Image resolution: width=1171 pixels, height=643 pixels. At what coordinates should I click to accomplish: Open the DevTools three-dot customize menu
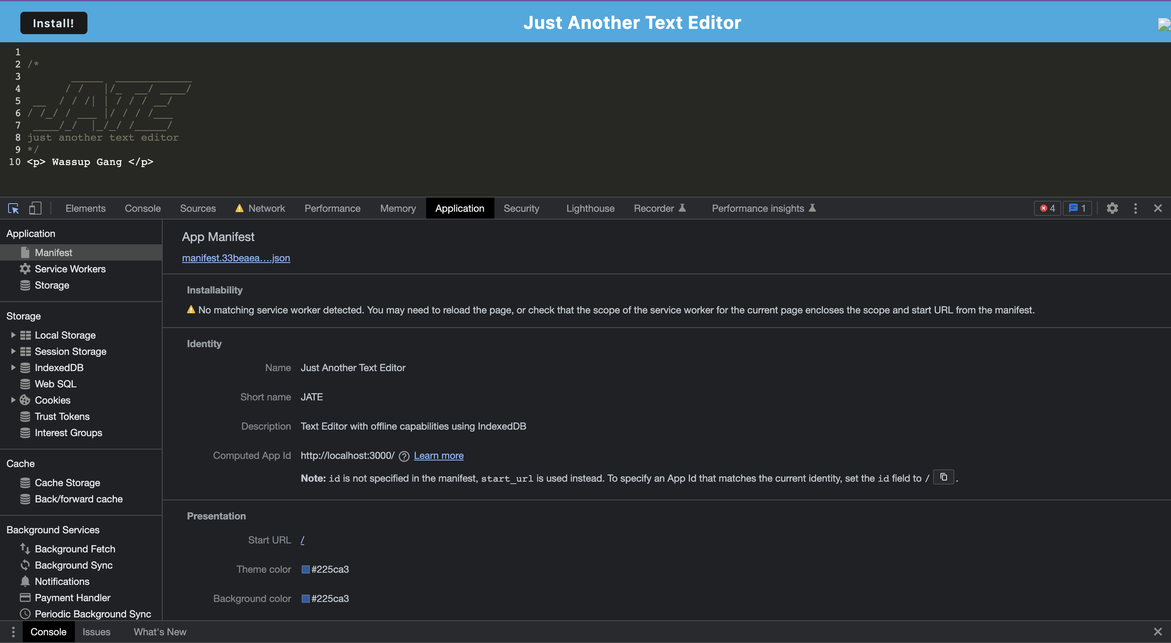coord(1135,209)
